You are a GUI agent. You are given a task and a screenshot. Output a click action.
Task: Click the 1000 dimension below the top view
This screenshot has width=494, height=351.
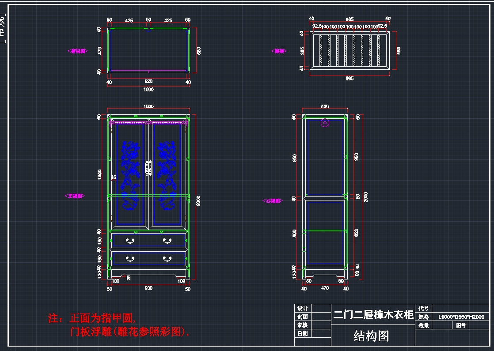148,89
